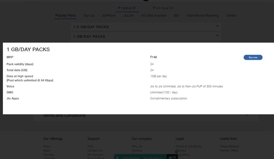
Task: Open the Top-Up plans tab
Action: click(89, 16)
